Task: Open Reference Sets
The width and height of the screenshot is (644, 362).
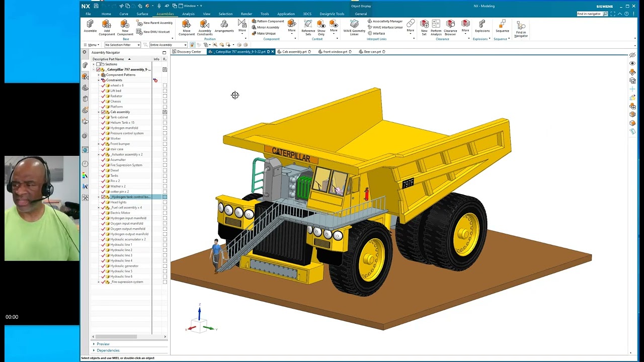Action: (308, 28)
